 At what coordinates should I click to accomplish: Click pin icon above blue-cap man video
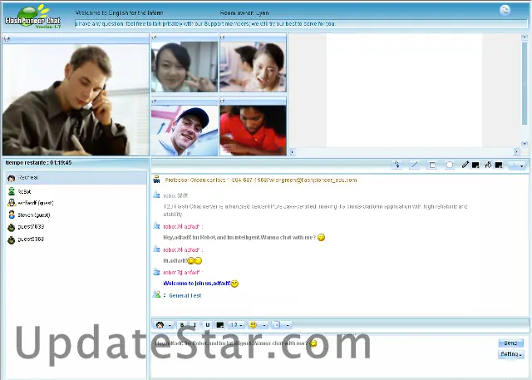pos(154,101)
